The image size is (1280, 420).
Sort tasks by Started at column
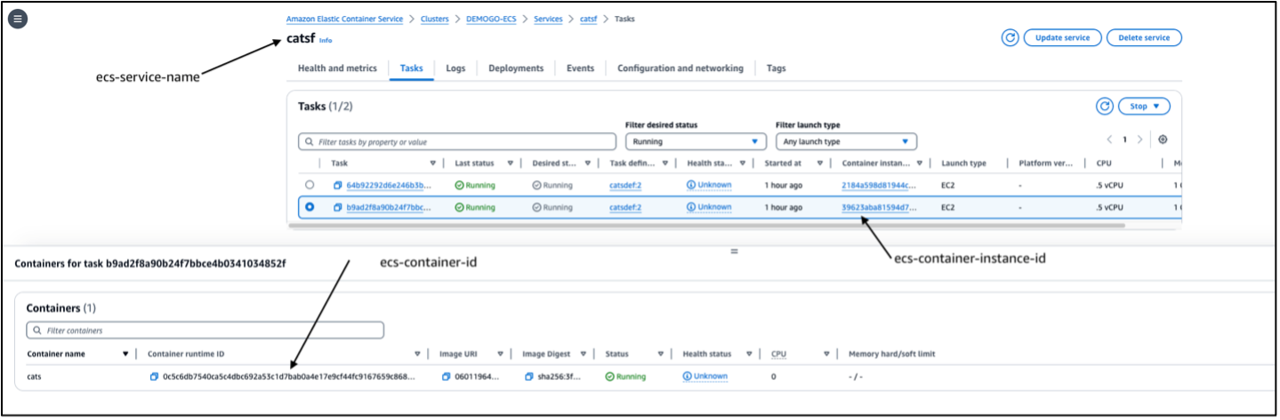821,163
